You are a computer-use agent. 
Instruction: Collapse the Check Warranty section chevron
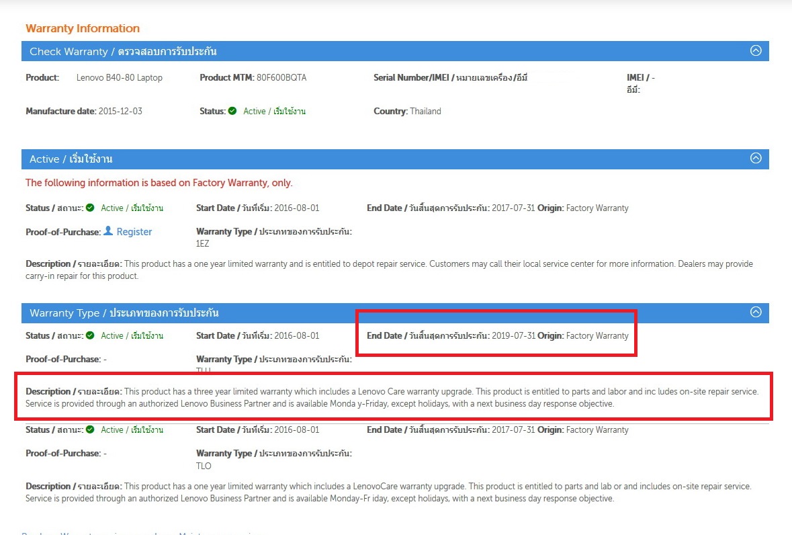point(756,50)
